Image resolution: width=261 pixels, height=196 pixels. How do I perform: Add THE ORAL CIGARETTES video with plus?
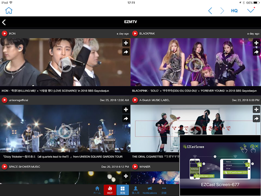(x=257, y=109)
